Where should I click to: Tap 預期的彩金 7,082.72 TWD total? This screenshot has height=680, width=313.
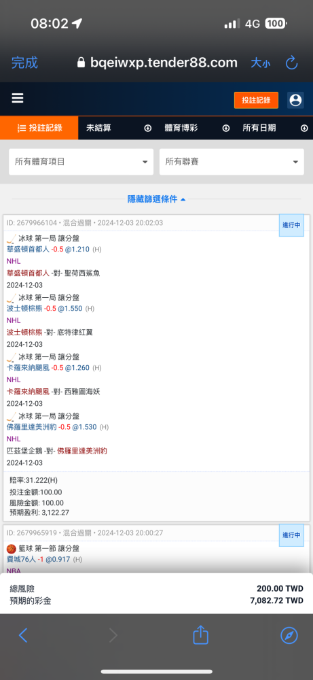coord(156,600)
